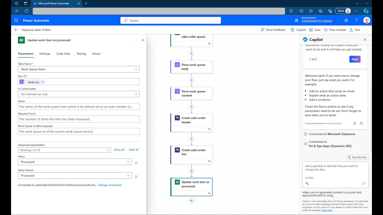Click the Name input field
This screenshot has height=215, width=383.
click(79, 107)
